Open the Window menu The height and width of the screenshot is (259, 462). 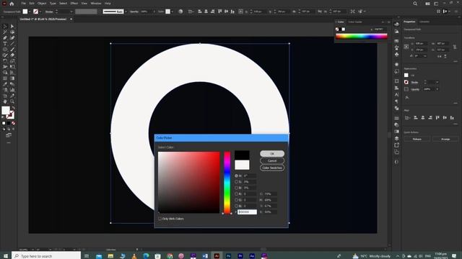click(x=96, y=3)
